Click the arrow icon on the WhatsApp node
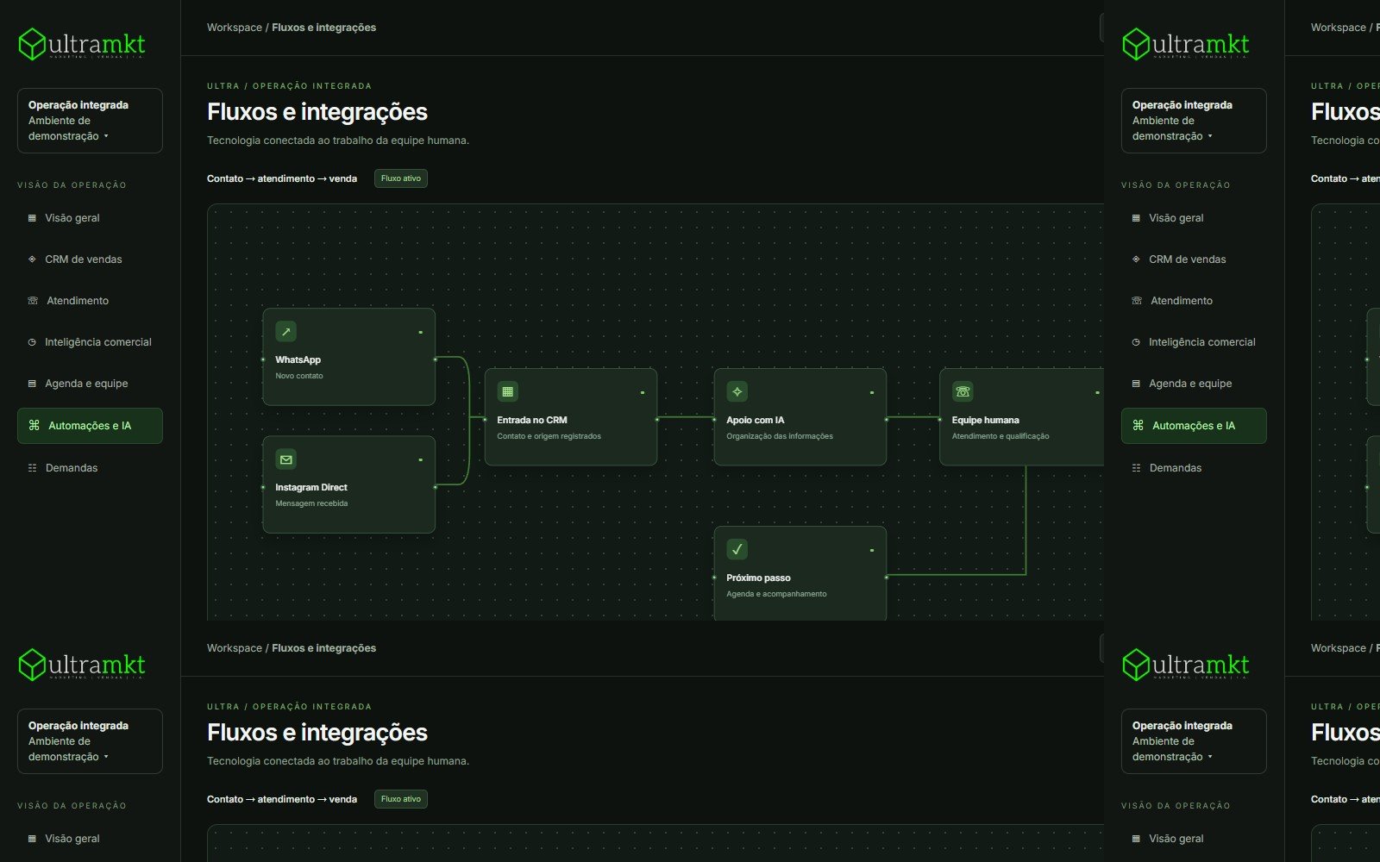 [x=285, y=332]
